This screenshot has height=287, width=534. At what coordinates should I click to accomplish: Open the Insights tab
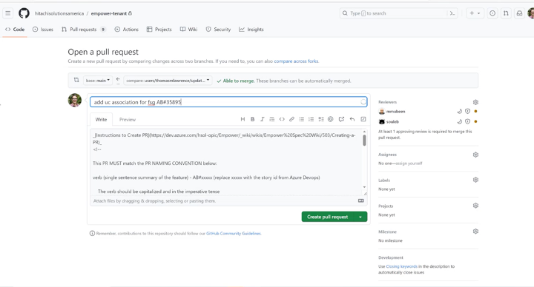[x=251, y=30]
